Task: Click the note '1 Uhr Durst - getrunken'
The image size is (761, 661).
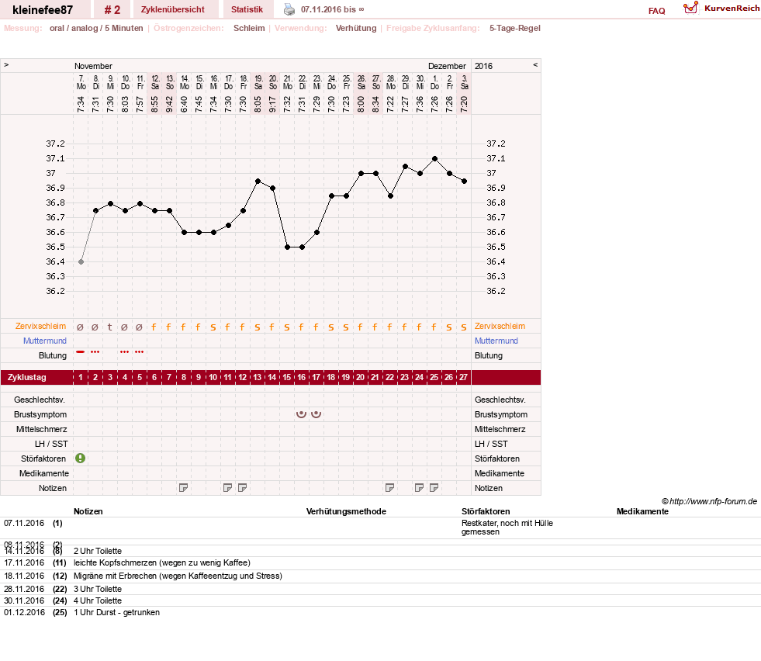Action: pos(116,612)
